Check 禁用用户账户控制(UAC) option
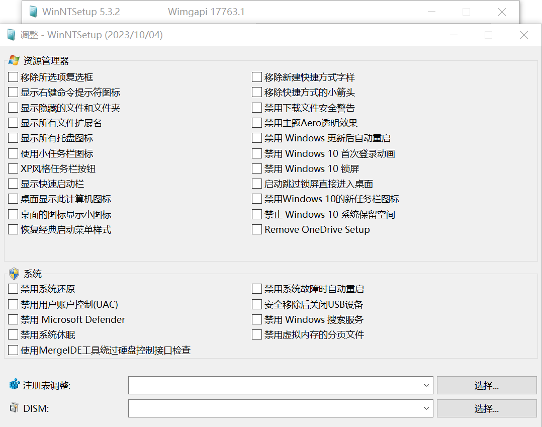This screenshot has height=427, width=542. tap(13, 304)
